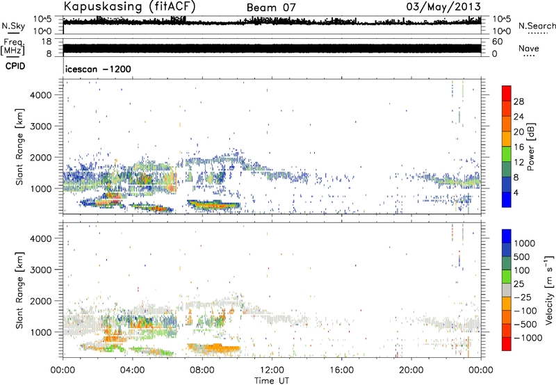Select the "N.Sky" legend label
The height and width of the screenshot is (385, 556).
[x=13, y=26]
